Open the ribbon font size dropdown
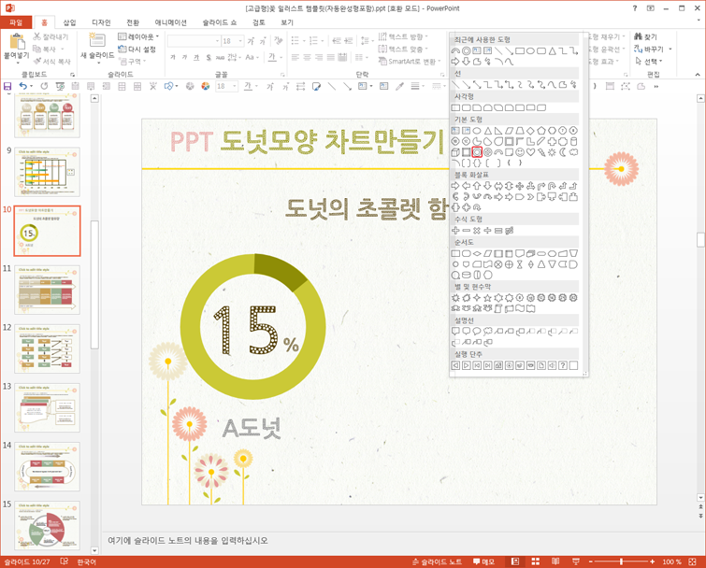 (241, 41)
